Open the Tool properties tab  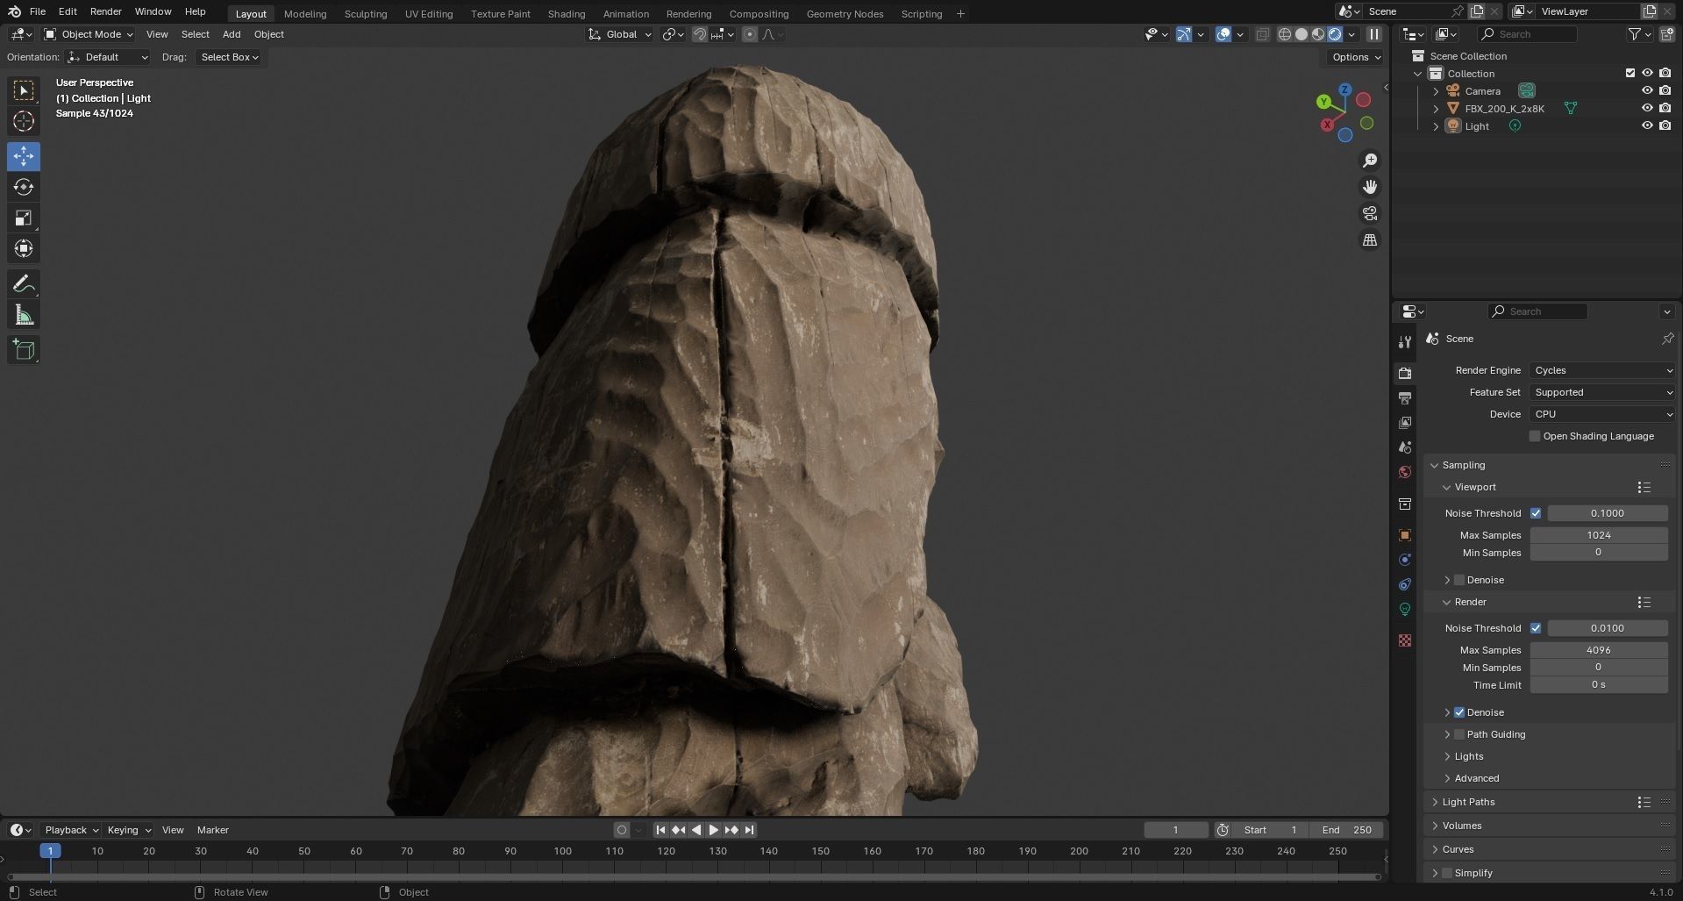tap(1405, 341)
